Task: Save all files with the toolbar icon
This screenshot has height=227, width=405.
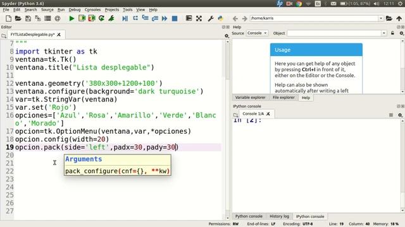Action: pos(38,18)
